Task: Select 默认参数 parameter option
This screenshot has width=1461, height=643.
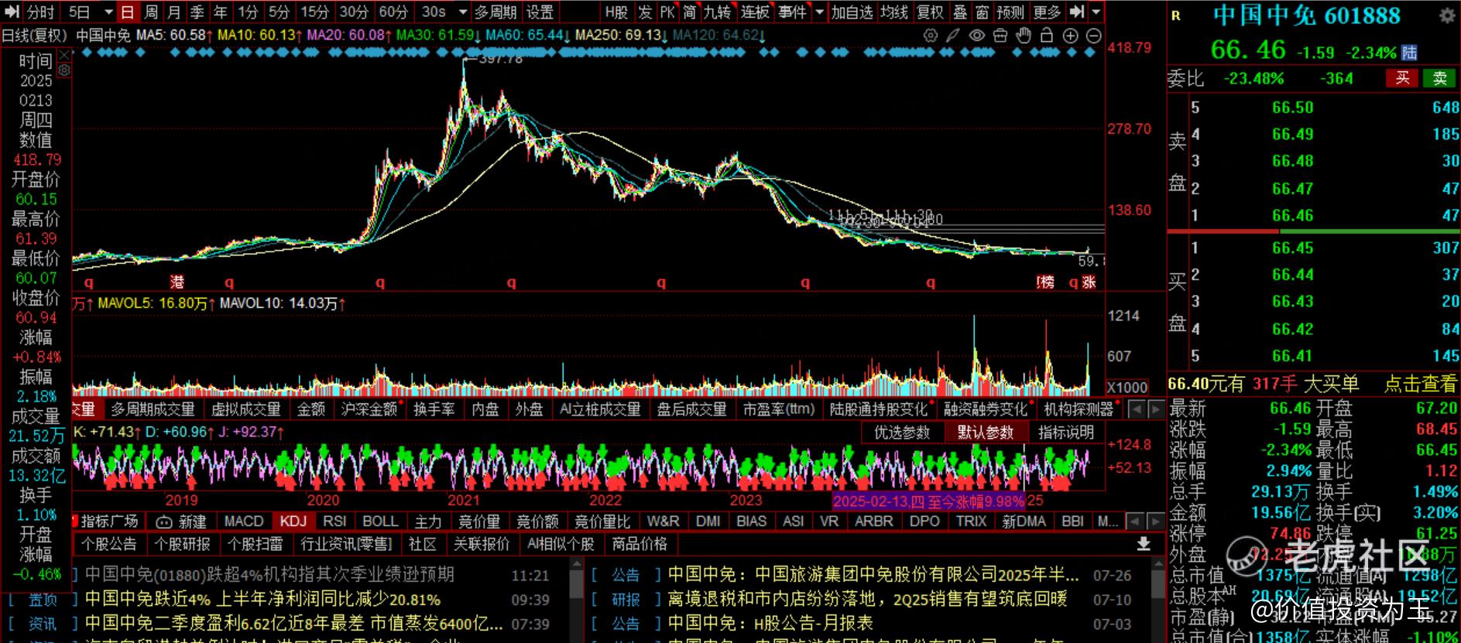Action: [x=986, y=433]
